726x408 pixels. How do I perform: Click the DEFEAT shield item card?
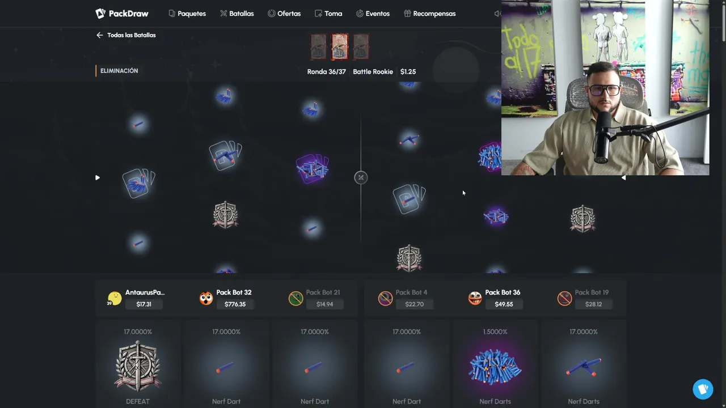coord(138,364)
